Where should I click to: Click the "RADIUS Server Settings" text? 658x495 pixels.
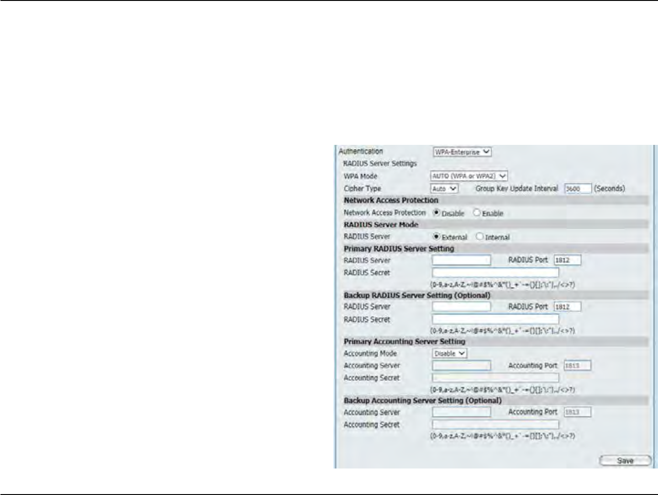pyautogui.click(x=380, y=164)
